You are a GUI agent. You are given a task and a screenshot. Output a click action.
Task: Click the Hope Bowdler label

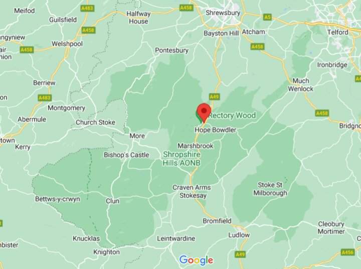(x=216, y=130)
